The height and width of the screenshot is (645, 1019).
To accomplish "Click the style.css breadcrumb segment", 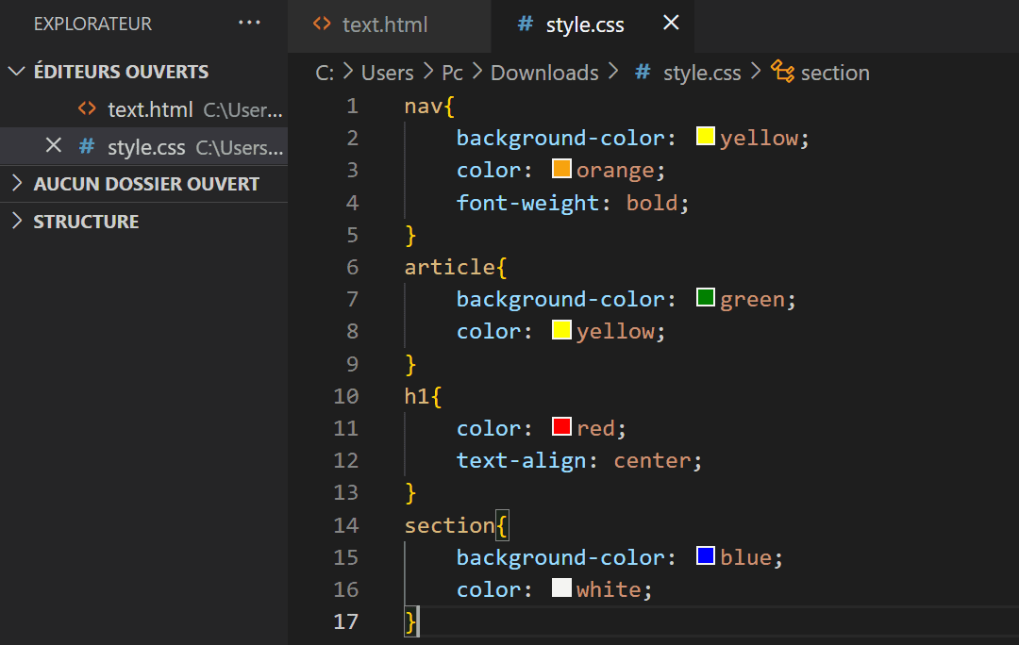I will [x=702, y=73].
